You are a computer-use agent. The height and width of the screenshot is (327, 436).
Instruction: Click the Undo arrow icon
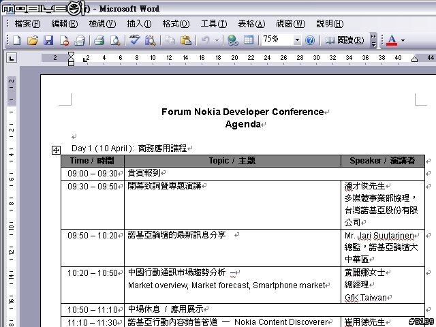pos(205,40)
